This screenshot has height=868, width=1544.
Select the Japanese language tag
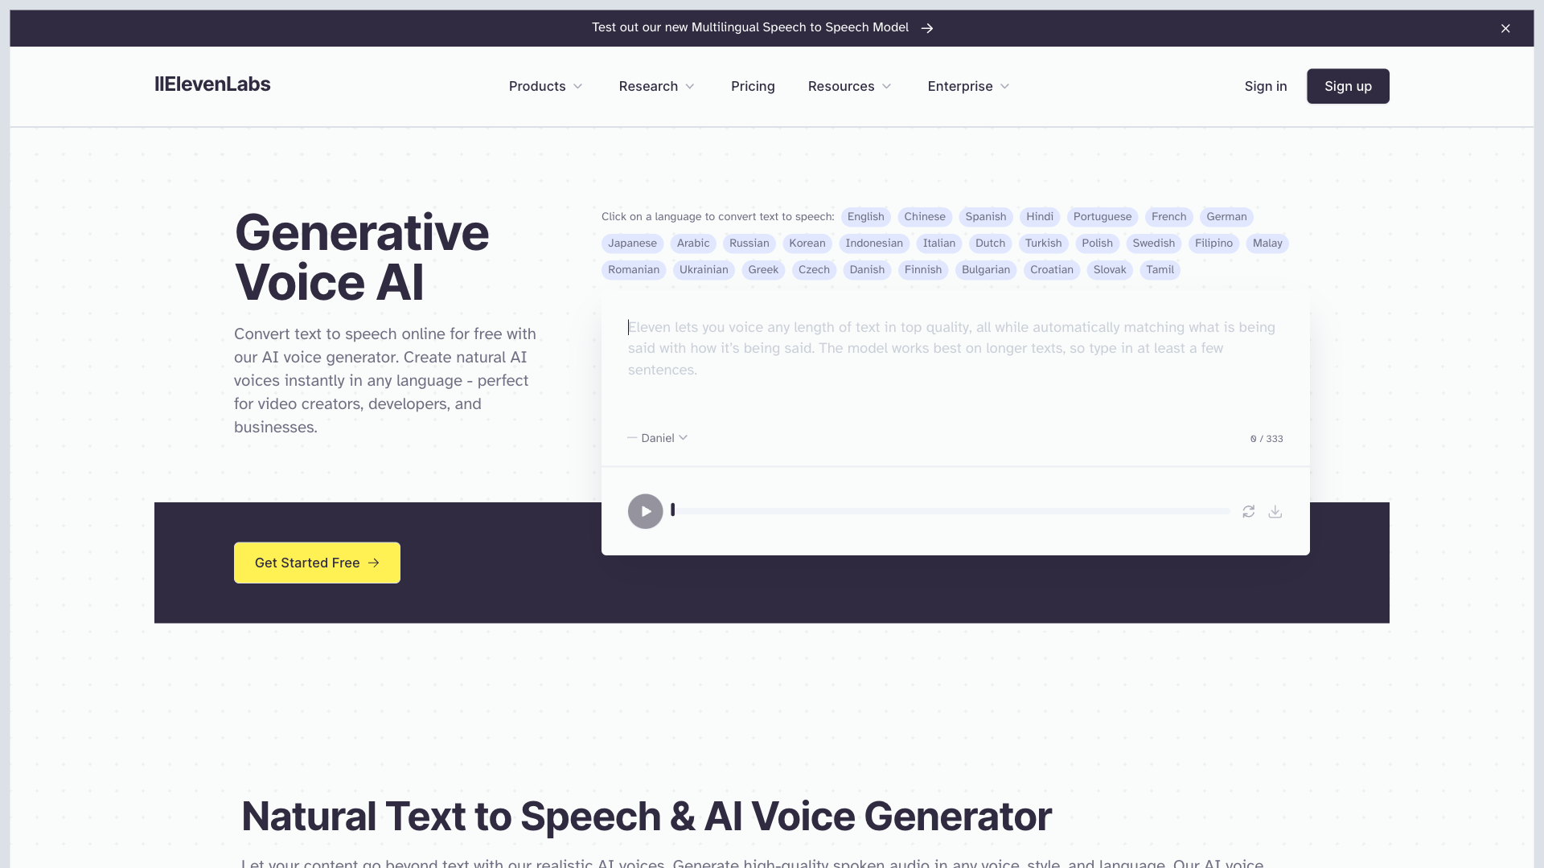632,243
